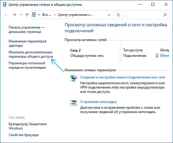Click the 'Общедоступная сеть' network type text
173x143 pixels.
click(87, 56)
